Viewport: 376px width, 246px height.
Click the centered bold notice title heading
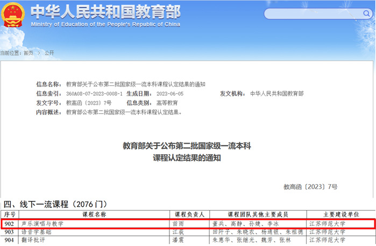pyautogui.click(x=187, y=152)
